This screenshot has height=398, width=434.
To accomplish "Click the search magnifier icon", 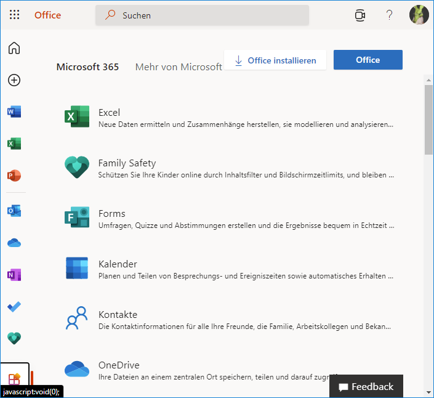I will (x=110, y=15).
